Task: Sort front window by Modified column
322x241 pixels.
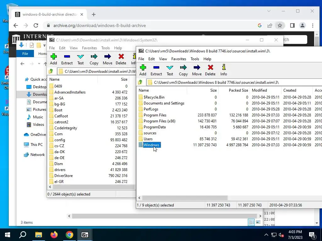Action: (266, 90)
